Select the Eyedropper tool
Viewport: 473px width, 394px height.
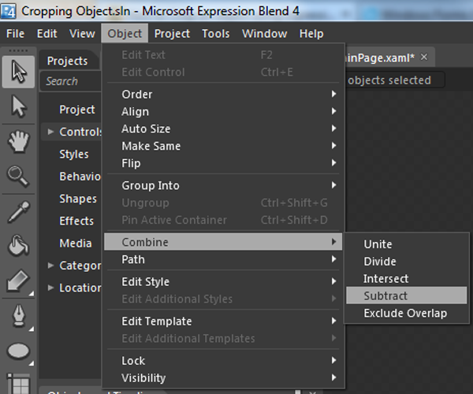(x=18, y=211)
